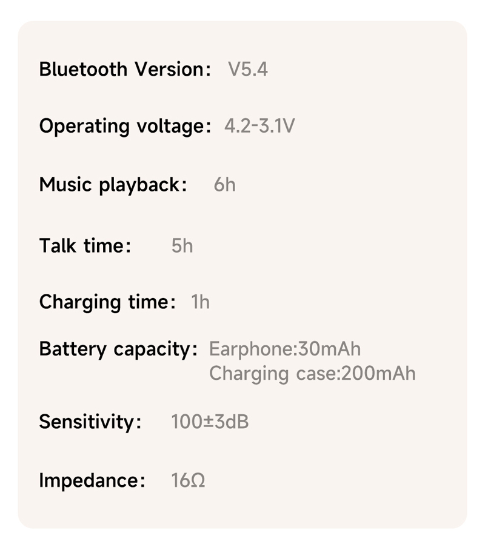Select the 200mAh charging case figure
The image size is (485, 553).
[379, 373]
